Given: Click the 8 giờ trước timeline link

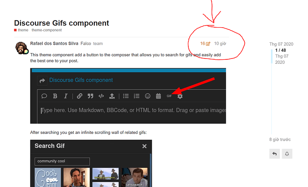Looking at the screenshot, I should coord(280,139).
